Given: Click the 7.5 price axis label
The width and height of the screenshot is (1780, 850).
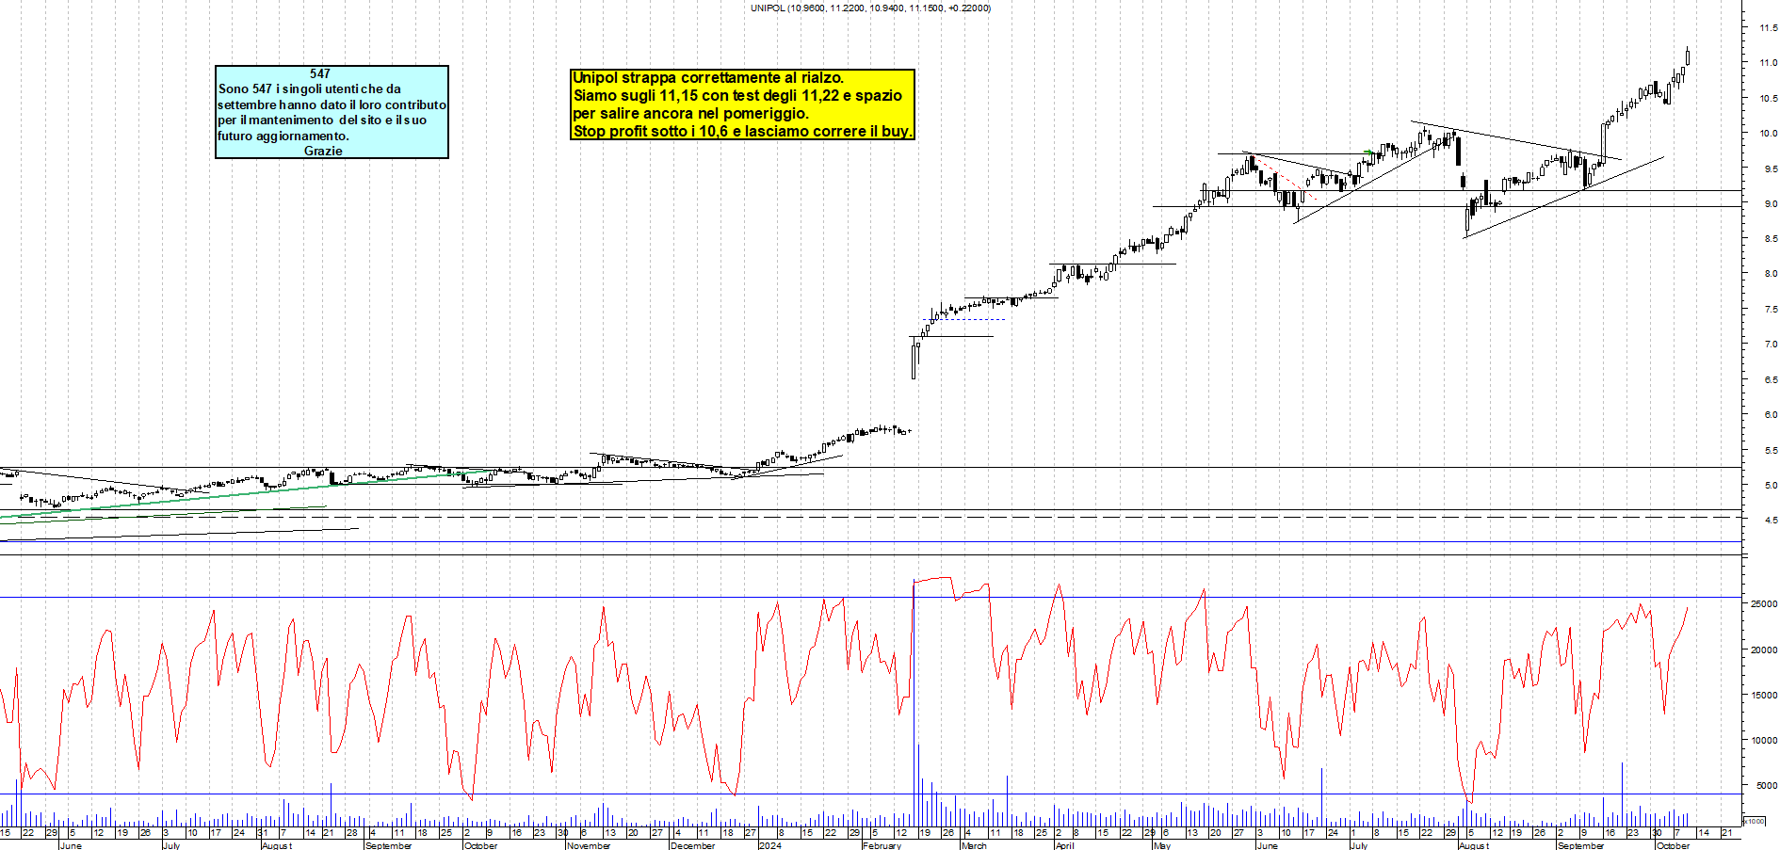Looking at the screenshot, I should coord(1771,310).
